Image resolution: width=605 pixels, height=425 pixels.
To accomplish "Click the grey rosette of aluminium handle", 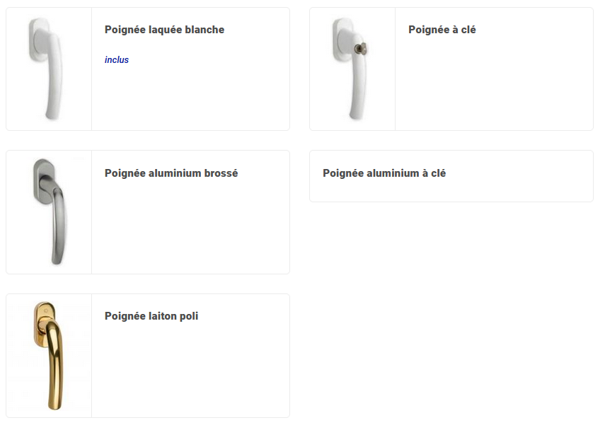I will (43, 180).
